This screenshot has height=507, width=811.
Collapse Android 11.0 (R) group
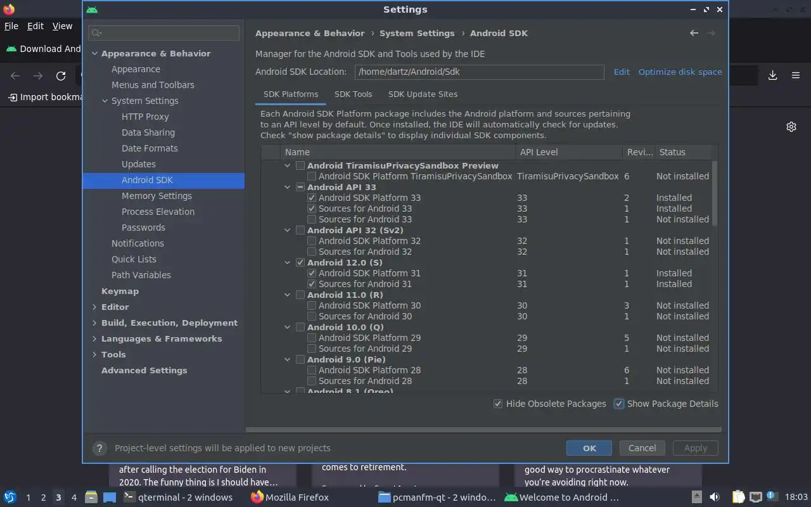click(287, 295)
